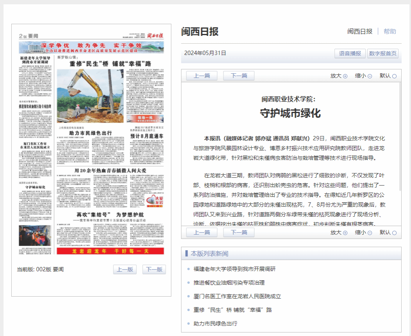Open the 语音播报 voice broadcast button

pyautogui.click(x=350, y=53)
